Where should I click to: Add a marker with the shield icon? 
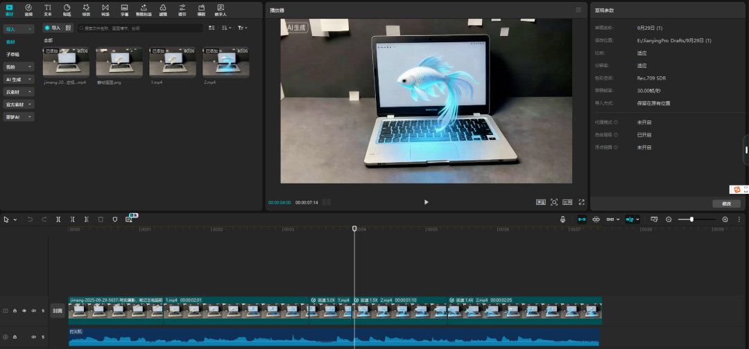pyautogui.click(x=115, y=219)
